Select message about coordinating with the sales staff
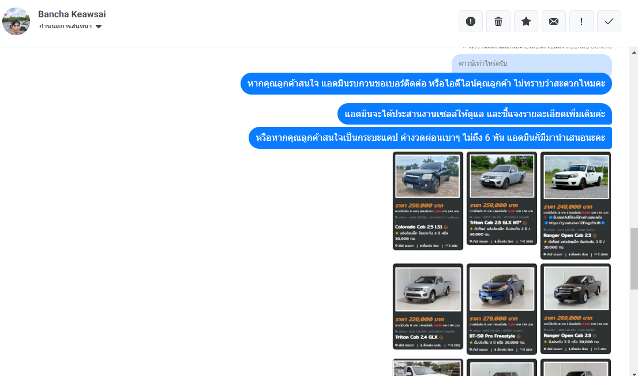Screen dimensions: 638x376 point(474,114)
